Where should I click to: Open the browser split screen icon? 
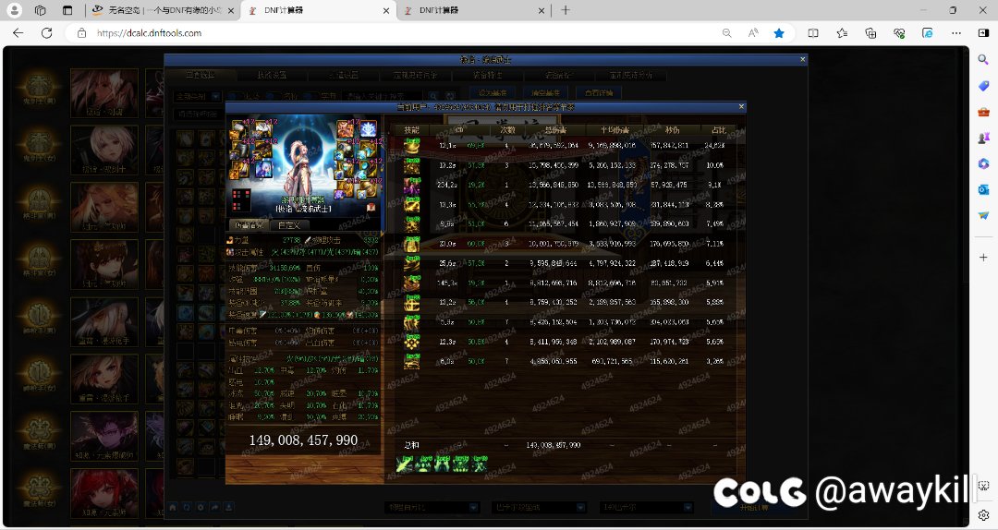813,33
